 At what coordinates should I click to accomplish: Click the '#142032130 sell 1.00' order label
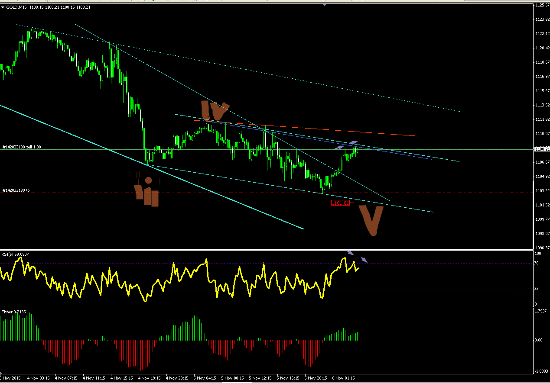point(22,147)
